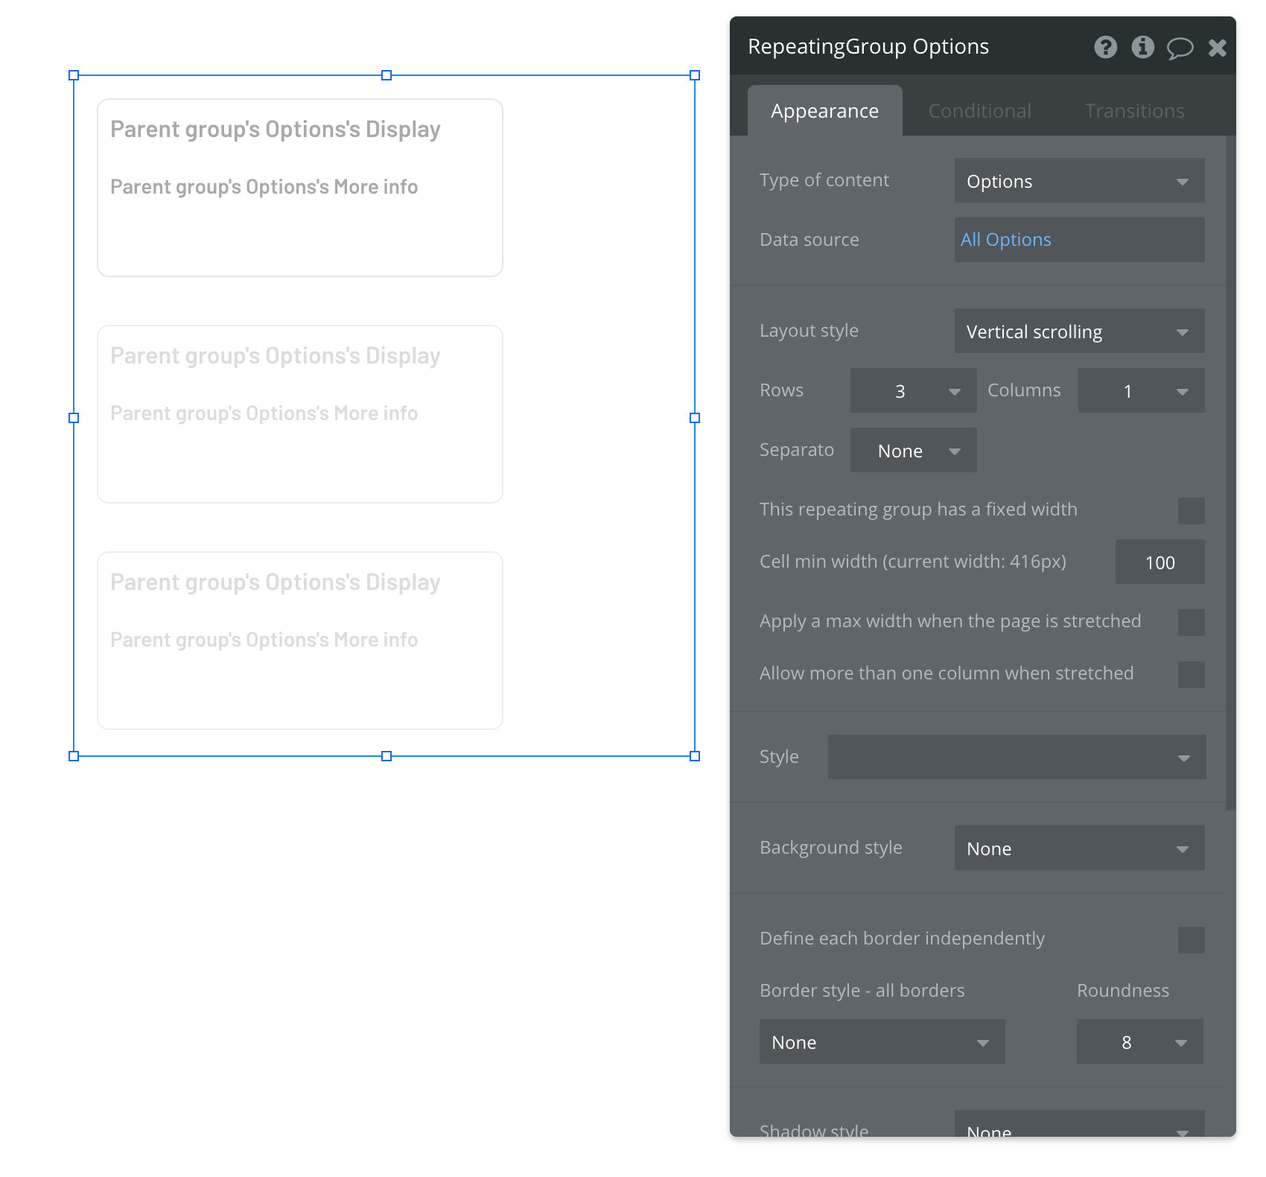The image size is (1266, 1177).
Task: Open the Style dropdown
Action: [x=1017, y=757]
